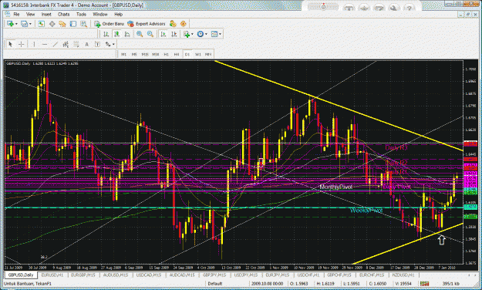Show the Market Watch window

42,24
